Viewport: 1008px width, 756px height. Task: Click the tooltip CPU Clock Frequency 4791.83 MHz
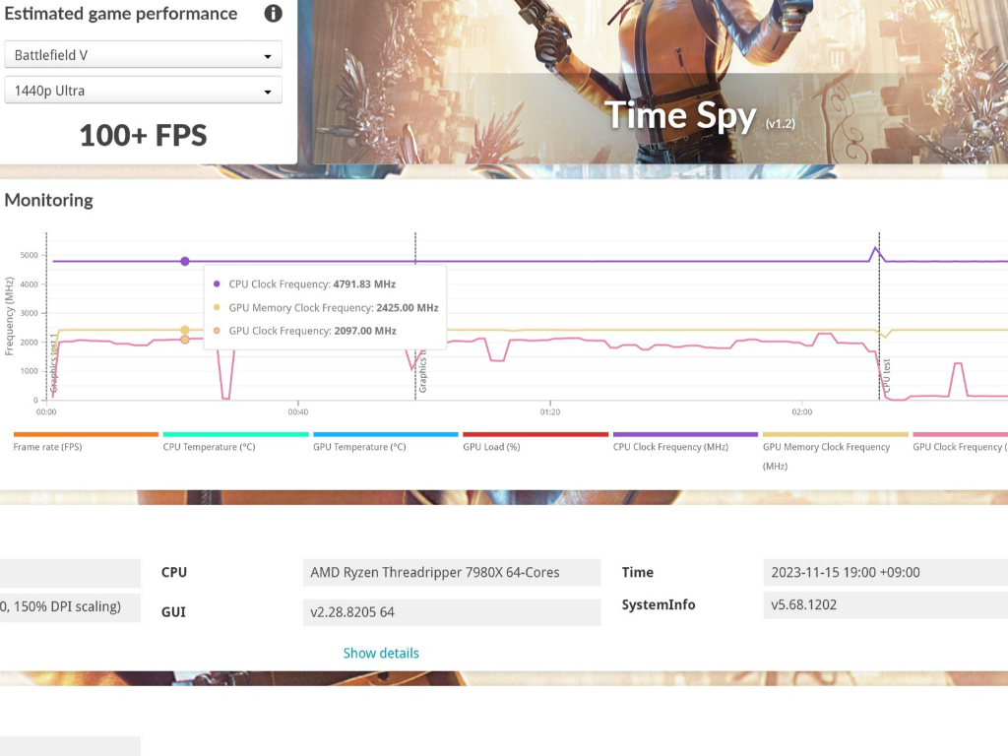coord(312,284)
